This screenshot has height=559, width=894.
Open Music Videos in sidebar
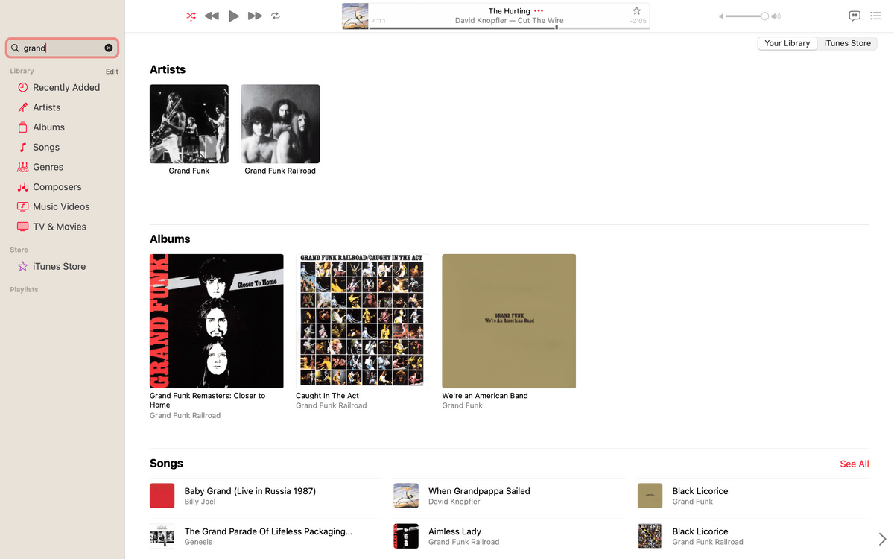[x=63, y=206]
